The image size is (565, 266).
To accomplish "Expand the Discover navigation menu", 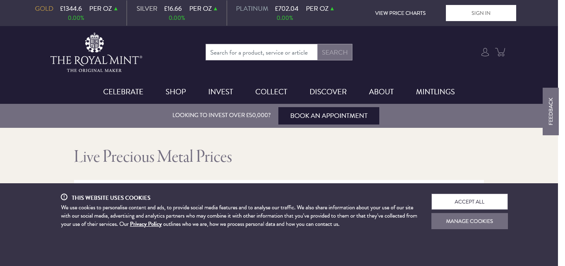I will coord(328,92).
